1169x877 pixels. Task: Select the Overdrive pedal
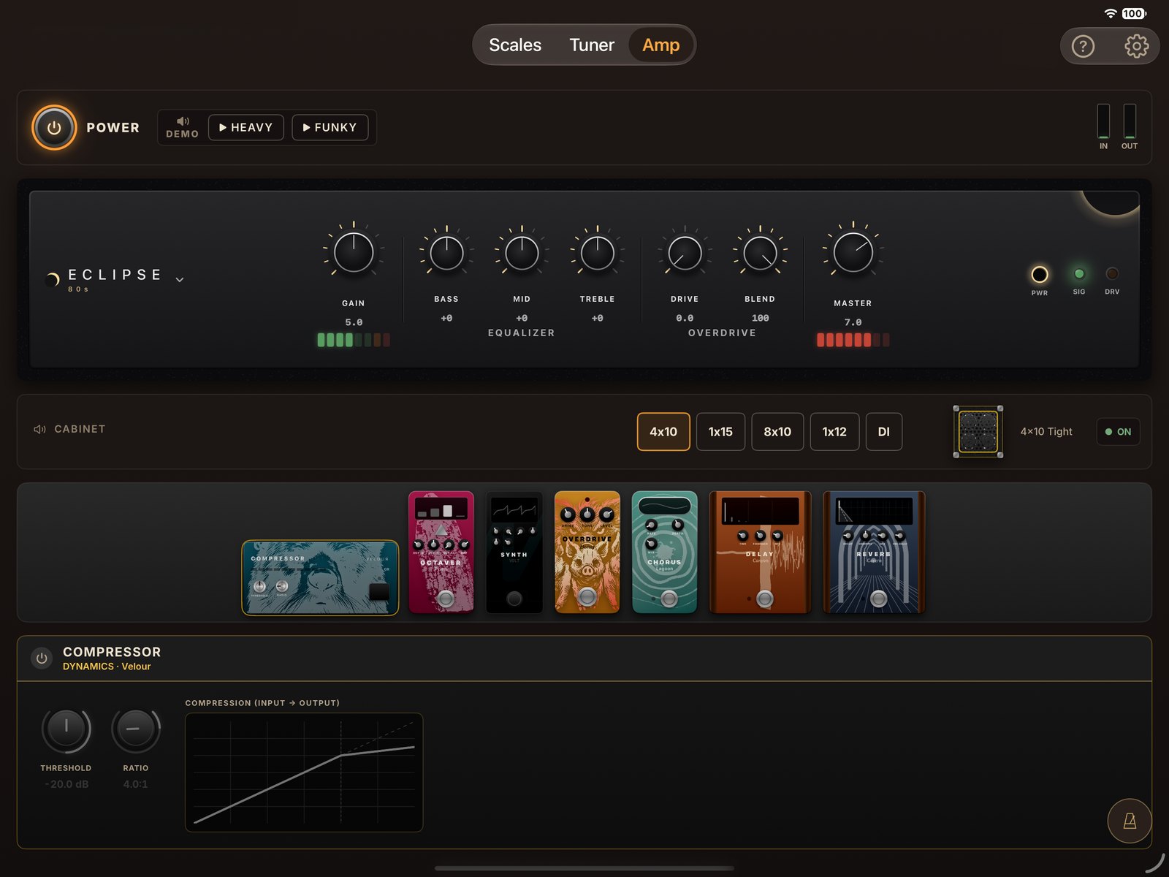(587, 552)
